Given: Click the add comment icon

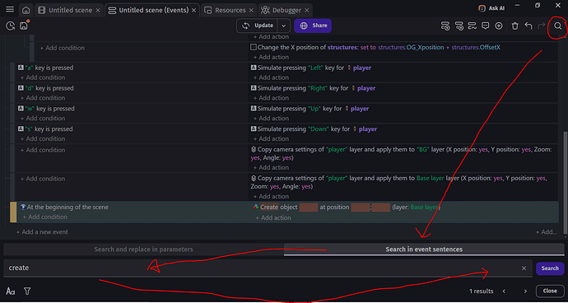Looking at the screenshot, I should click(486, 26).
